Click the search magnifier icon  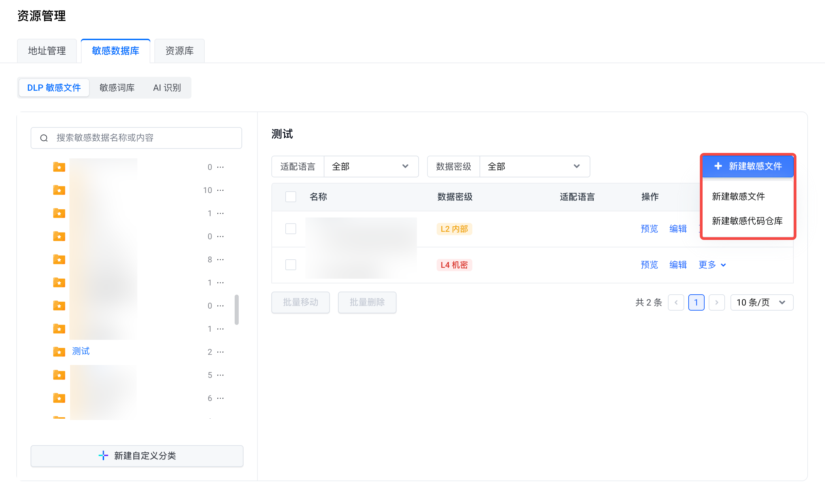pyautogui.click(x=44, y=138)
